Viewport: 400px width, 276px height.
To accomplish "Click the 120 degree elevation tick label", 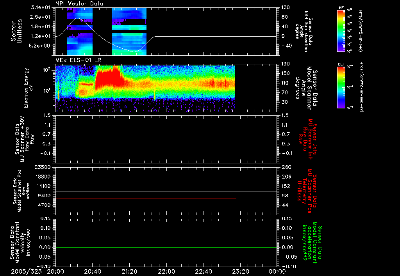I will 286,7.
